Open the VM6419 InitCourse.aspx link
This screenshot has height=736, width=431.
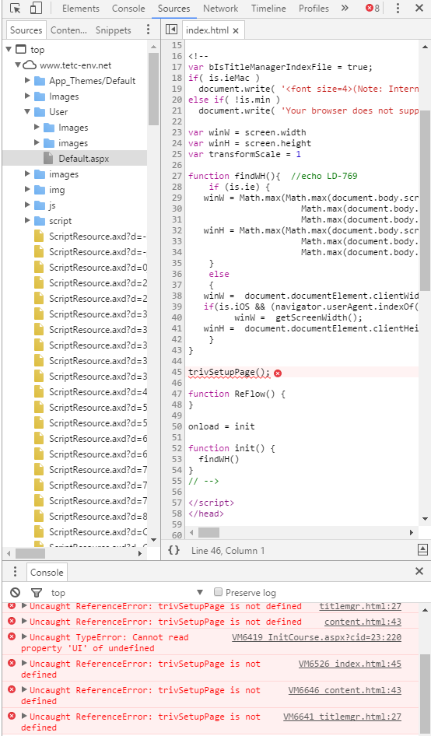[317, 637]
